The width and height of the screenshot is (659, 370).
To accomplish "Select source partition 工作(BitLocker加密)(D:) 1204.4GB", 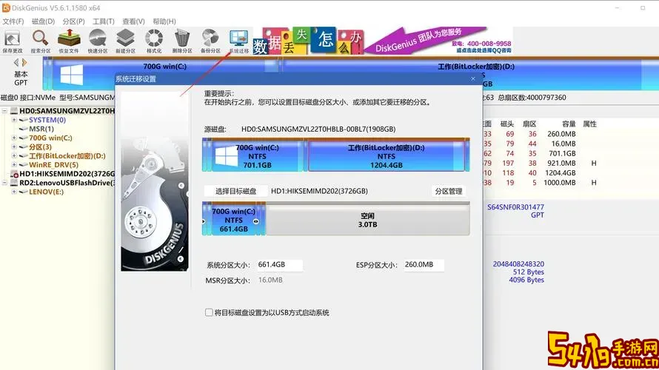I will 387,156.
